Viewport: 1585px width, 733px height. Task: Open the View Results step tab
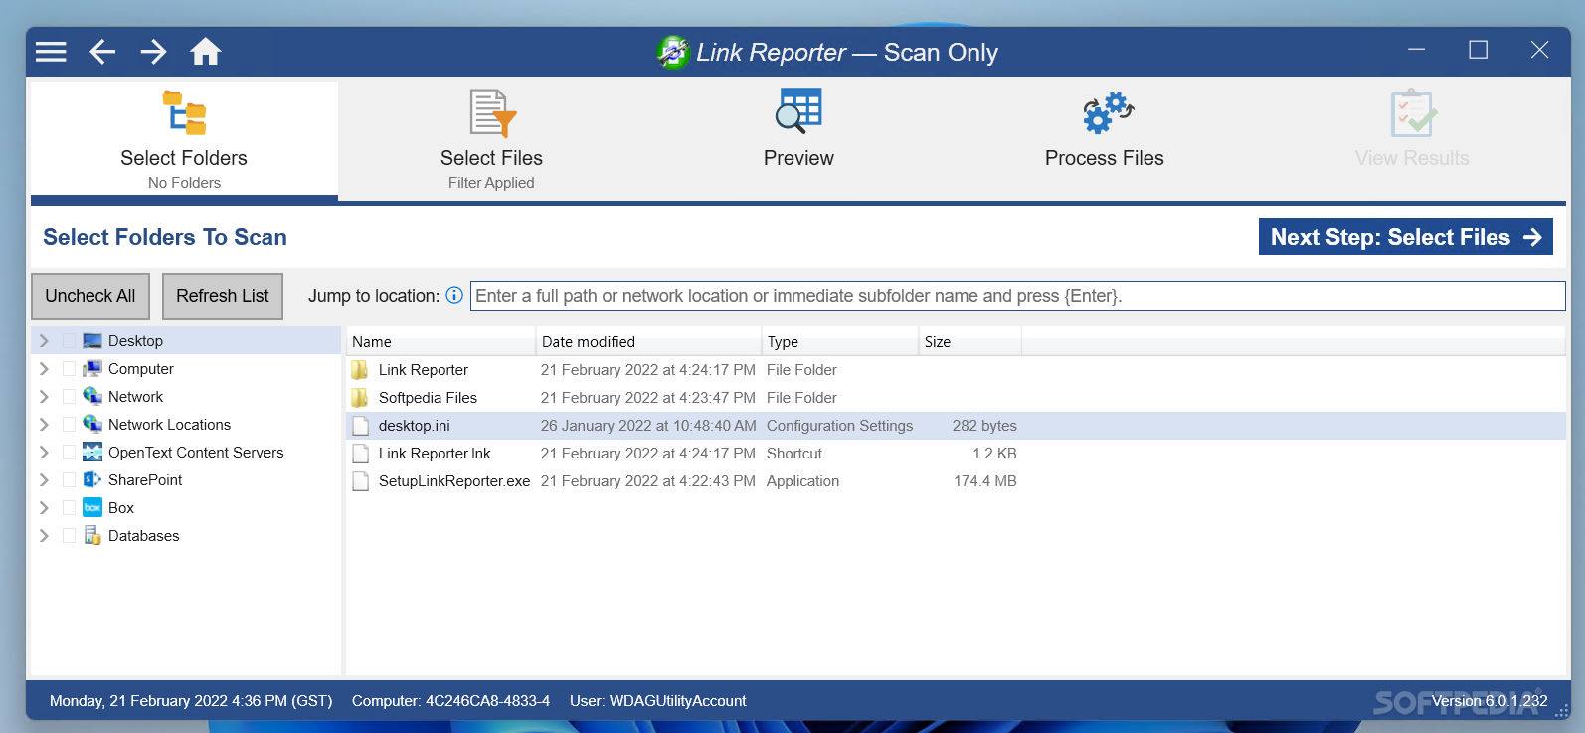tap(1412, 140)
